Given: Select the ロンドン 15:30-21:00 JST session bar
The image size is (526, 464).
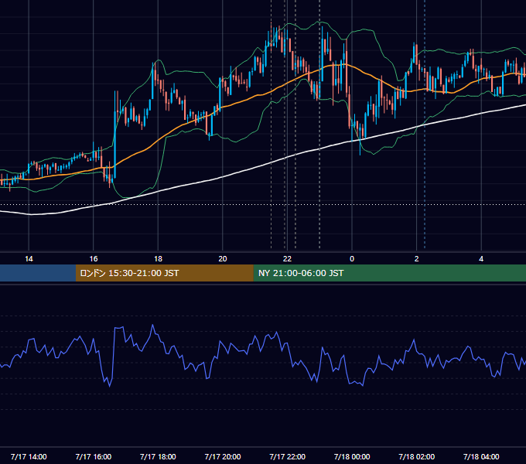Looking at the screenshot, I should click(164, 273).
